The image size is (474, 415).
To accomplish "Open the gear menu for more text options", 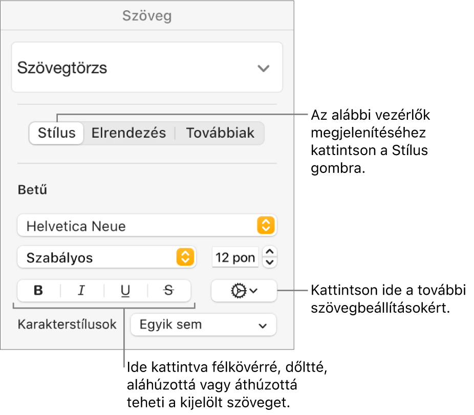I will [x=244, y=291].
